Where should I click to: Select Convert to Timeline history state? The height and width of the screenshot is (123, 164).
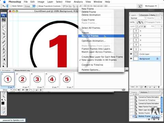pos(147,100)
